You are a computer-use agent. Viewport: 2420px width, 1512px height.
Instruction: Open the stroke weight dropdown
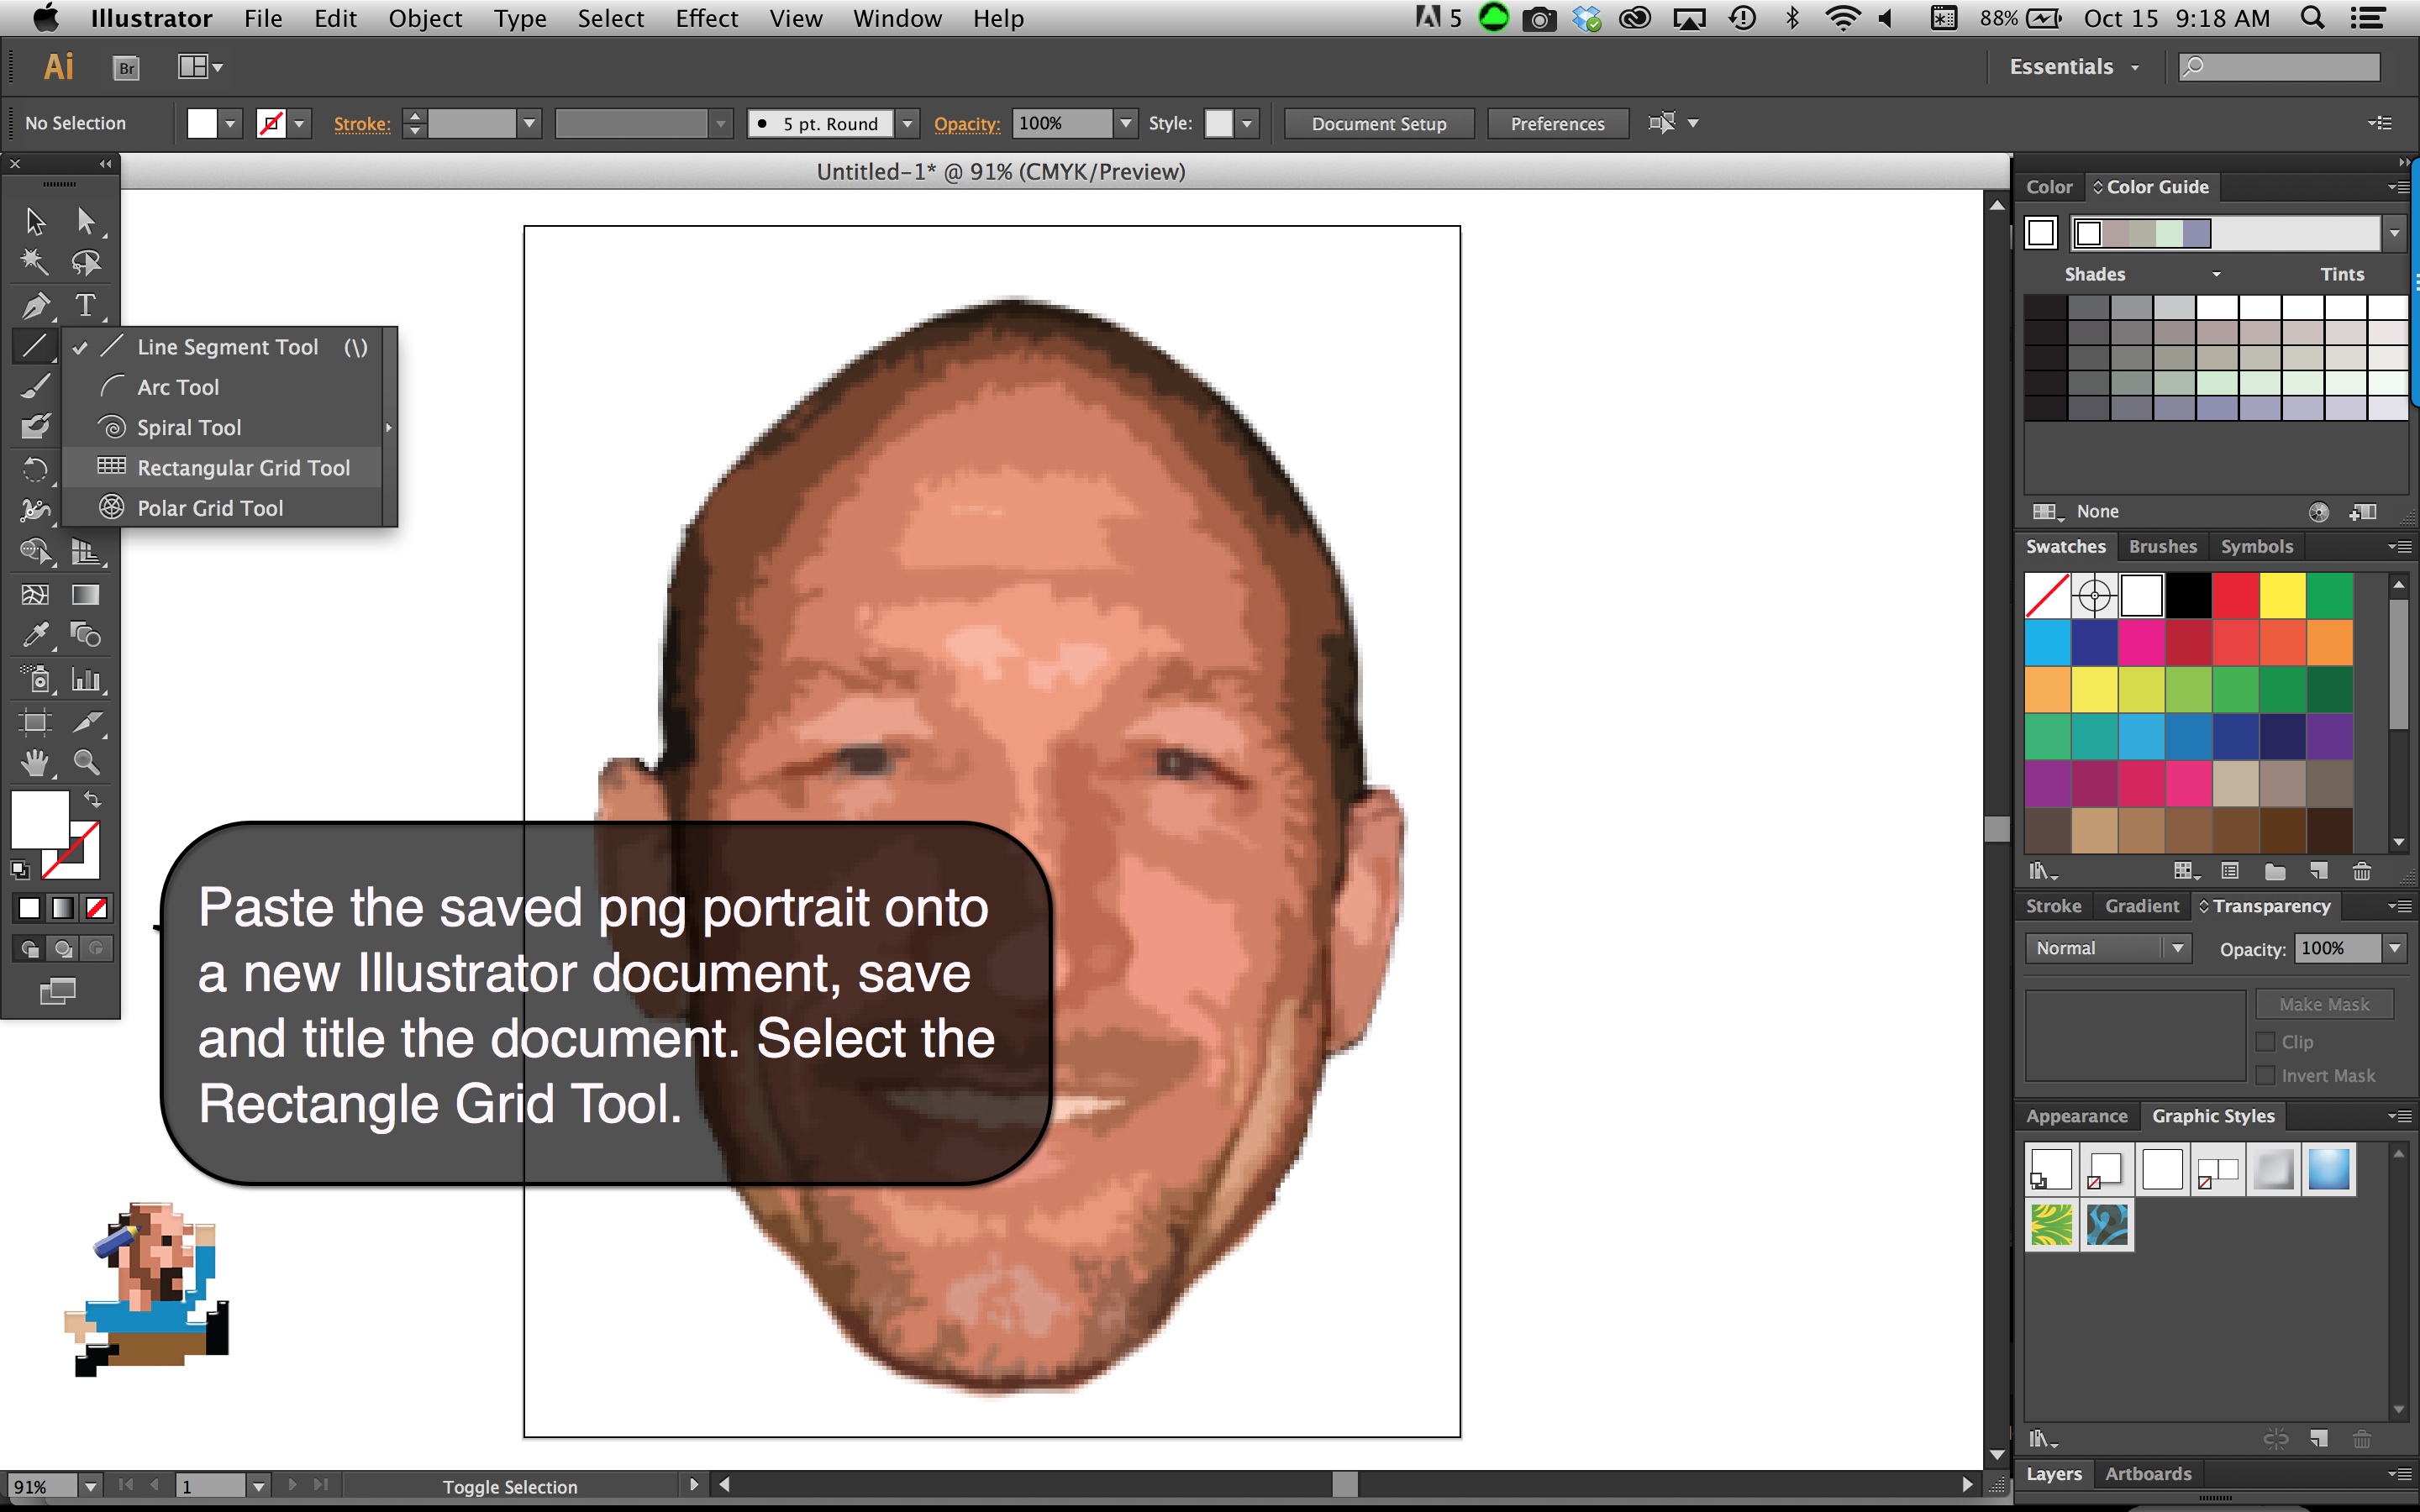click(x=529, y=123)
